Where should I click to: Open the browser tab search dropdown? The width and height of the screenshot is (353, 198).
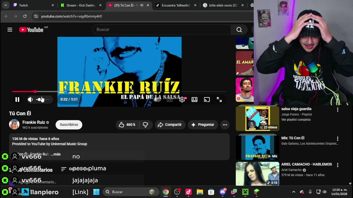pyautogui.click(x=6, y=5)
